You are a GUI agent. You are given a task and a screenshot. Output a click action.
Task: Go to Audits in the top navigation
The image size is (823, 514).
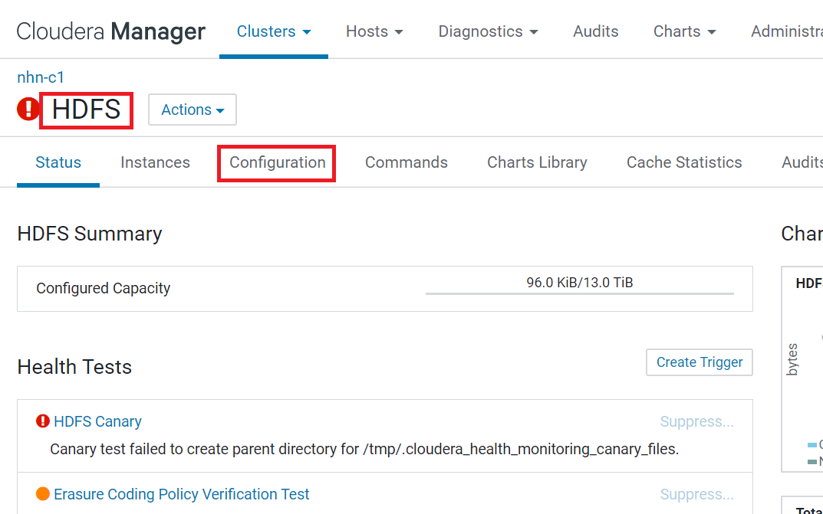596,31
